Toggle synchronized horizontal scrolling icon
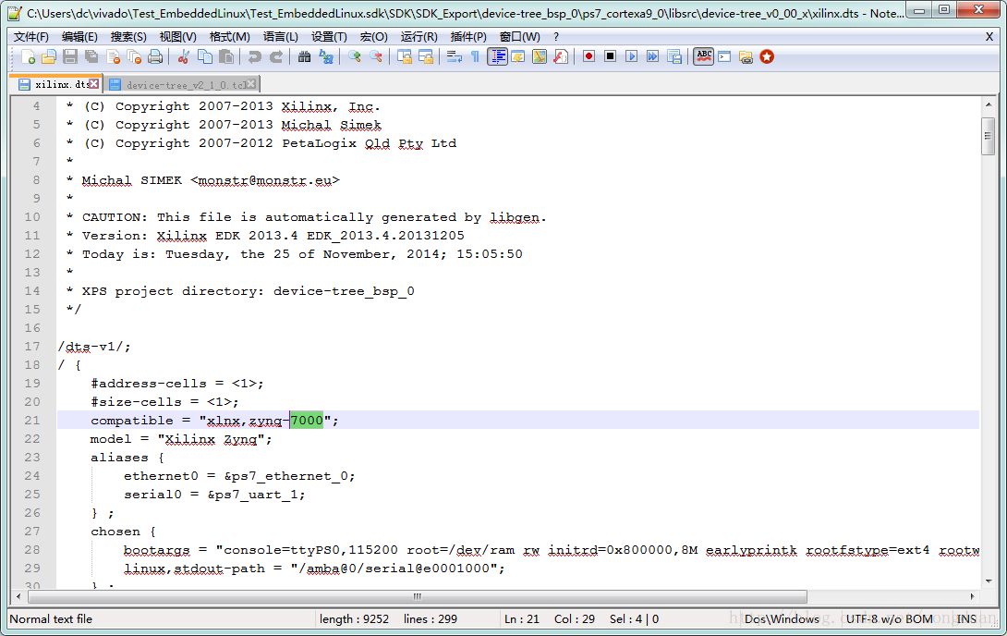Screen dimensions: 1007x636 (x=425, y=57)
